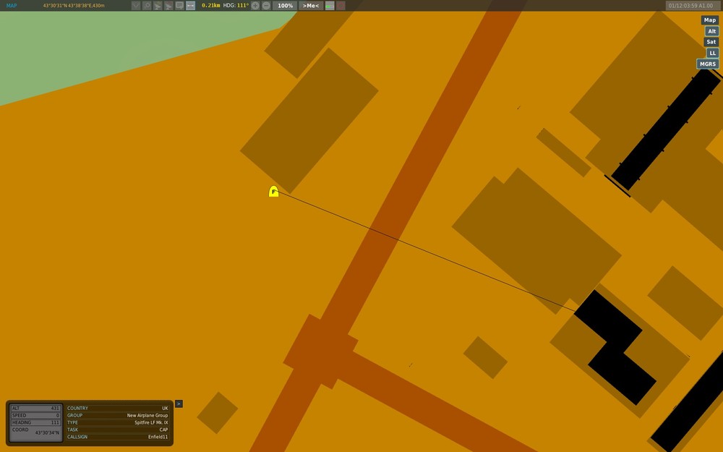The image size is (723, 452).
Task: Open the chat message bubble icon
Action: [179, 6]
